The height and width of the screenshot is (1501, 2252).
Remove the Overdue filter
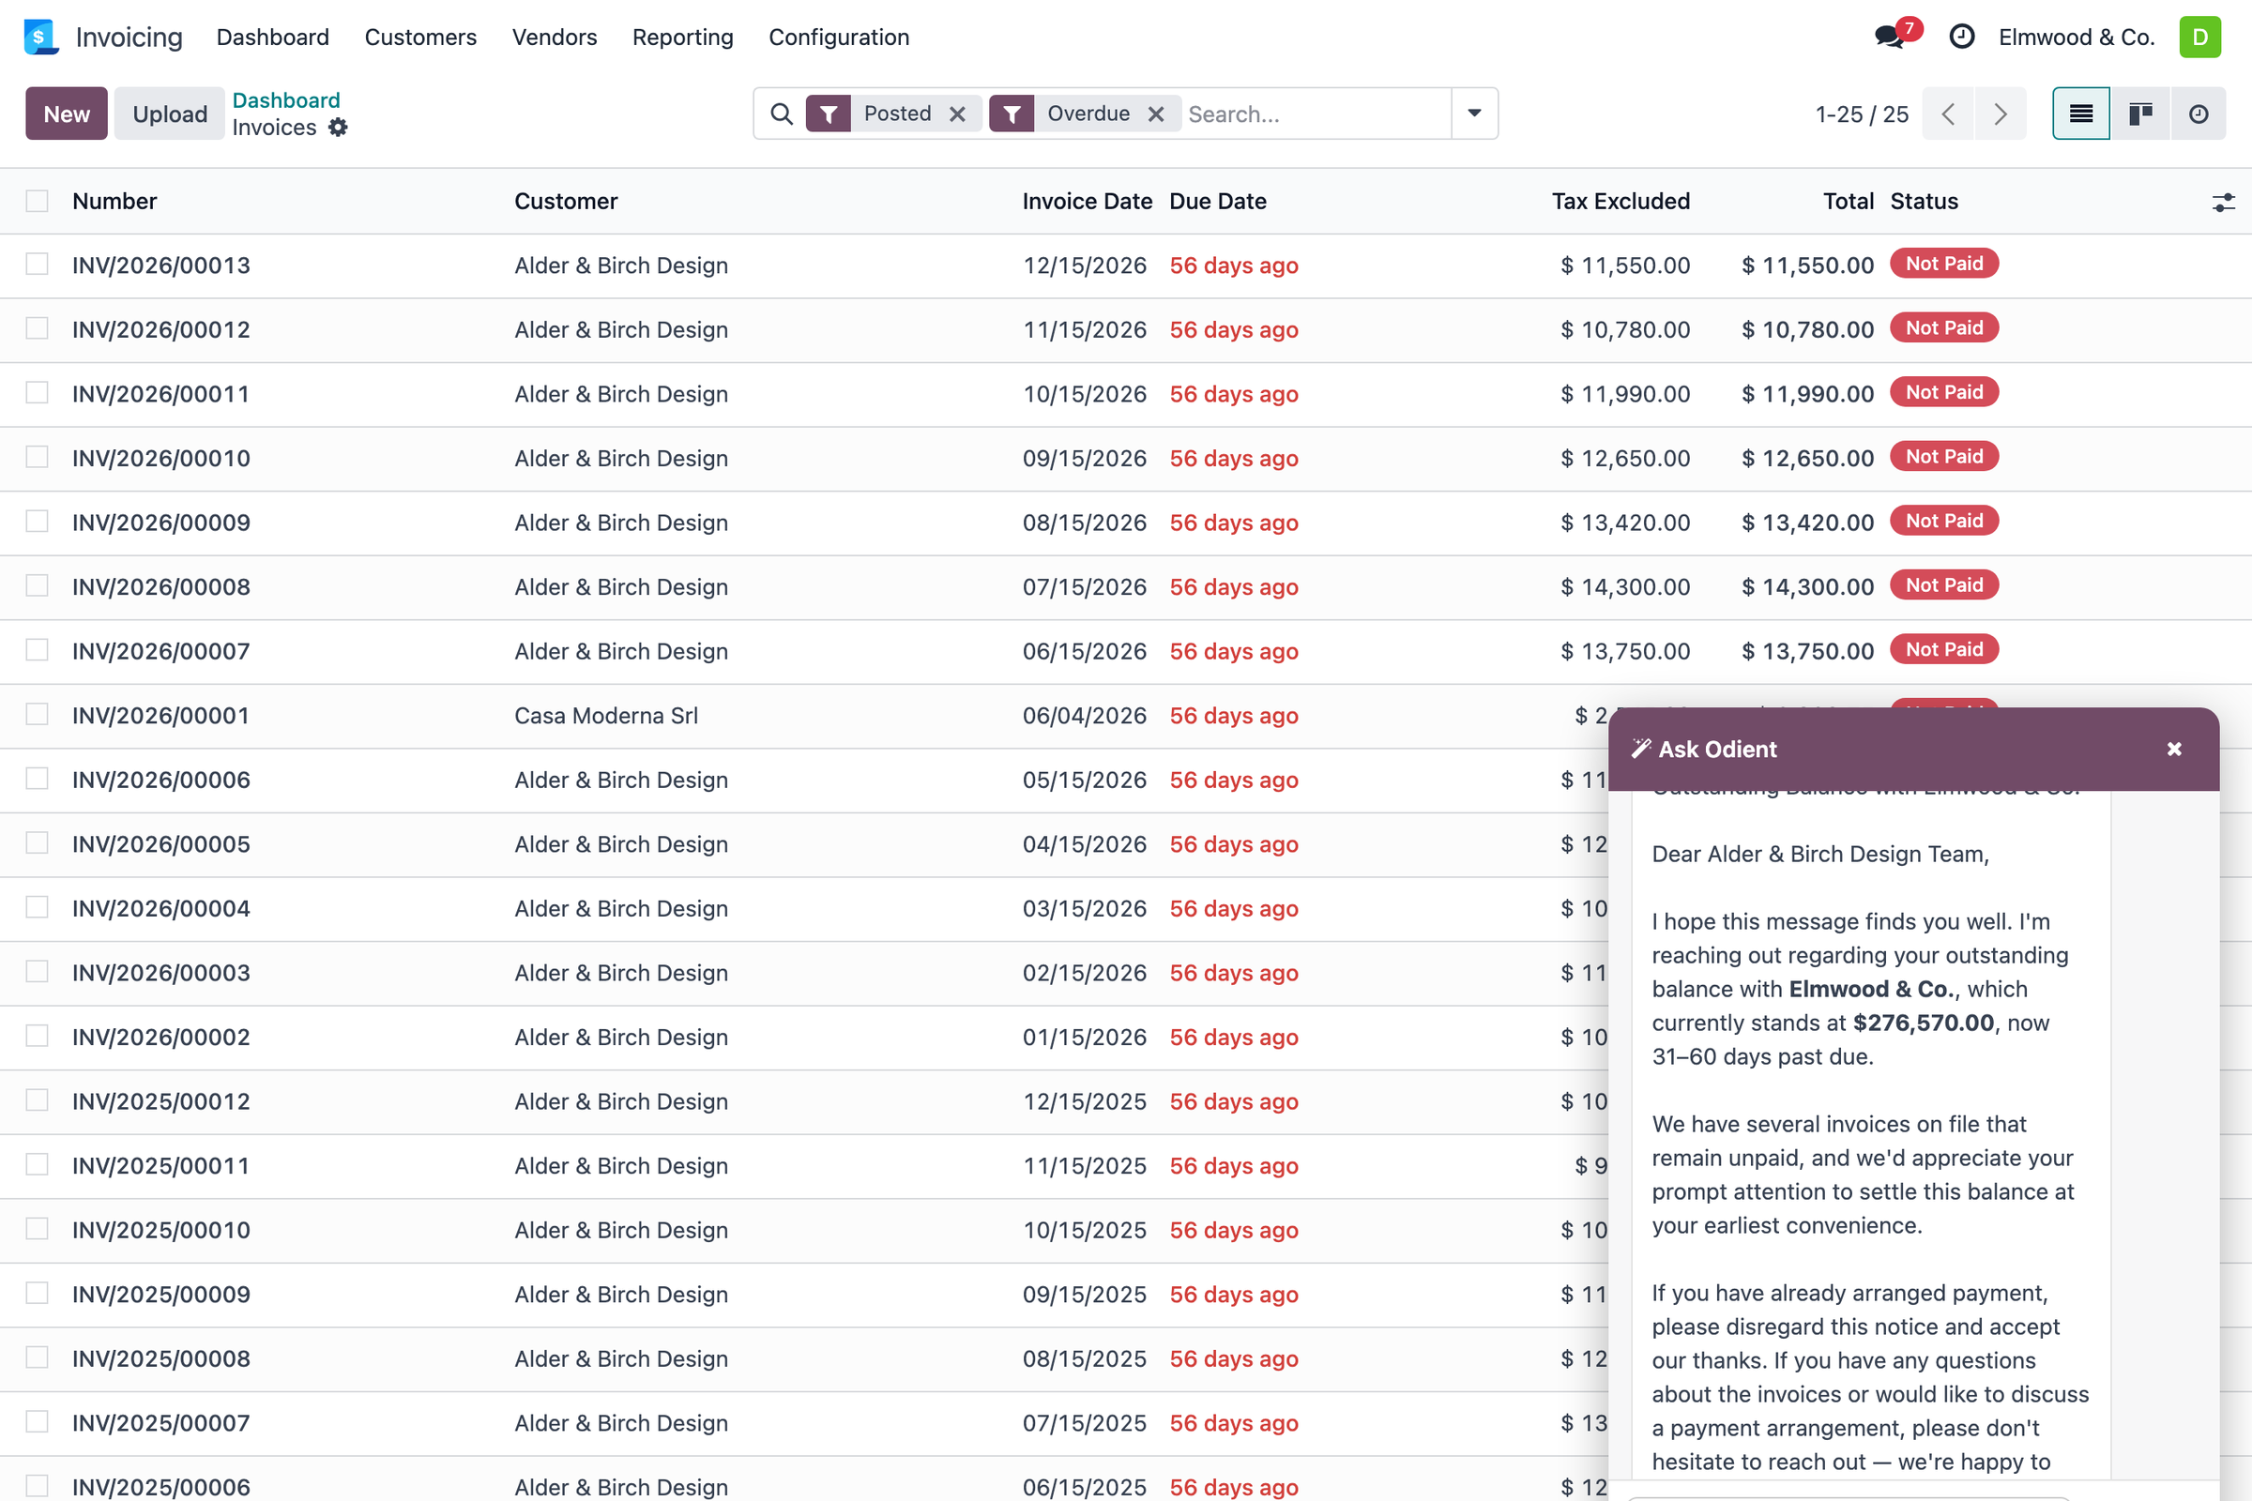(1156, 114)
